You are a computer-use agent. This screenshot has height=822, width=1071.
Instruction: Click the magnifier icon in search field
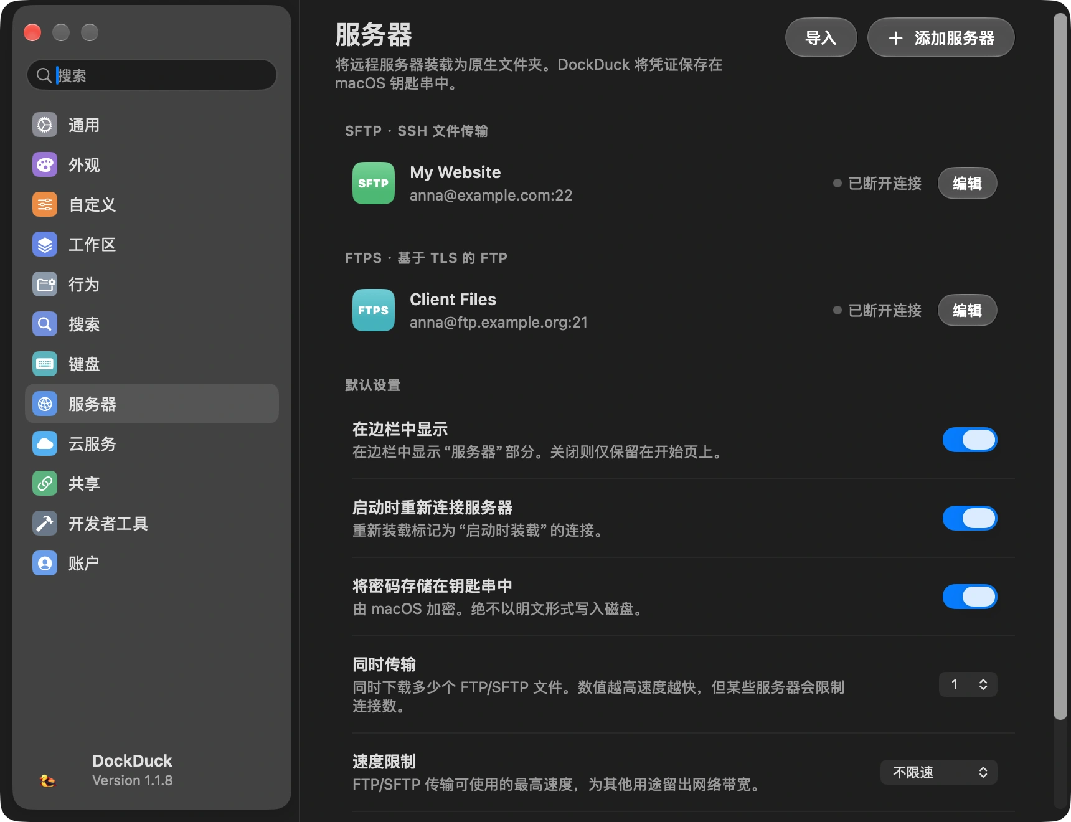(x=44, y=75)
